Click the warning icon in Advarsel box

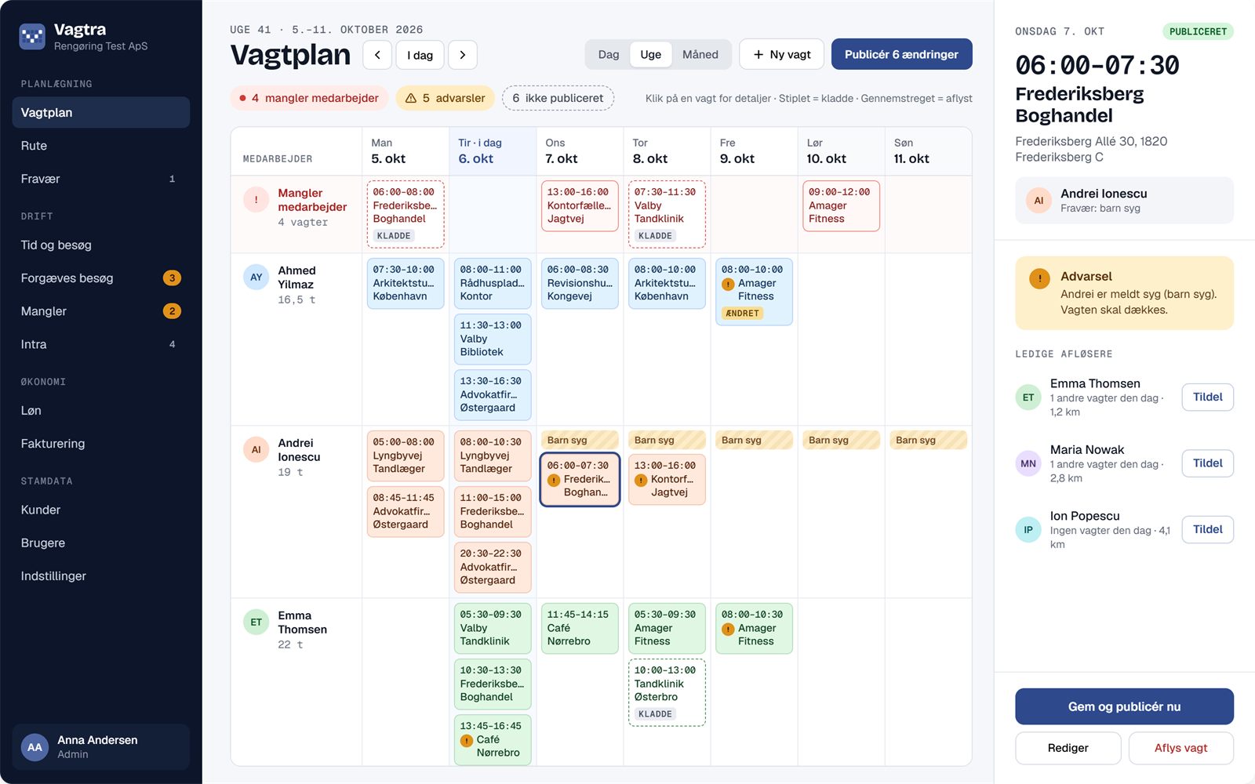click(x=1039, y=278)
